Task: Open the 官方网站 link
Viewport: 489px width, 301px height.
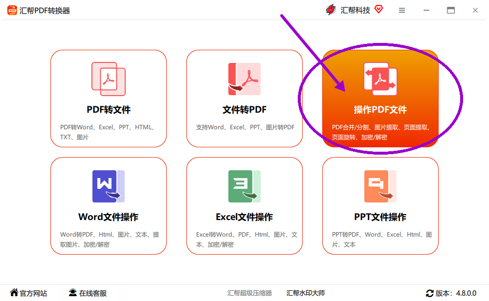Action: 33,293
